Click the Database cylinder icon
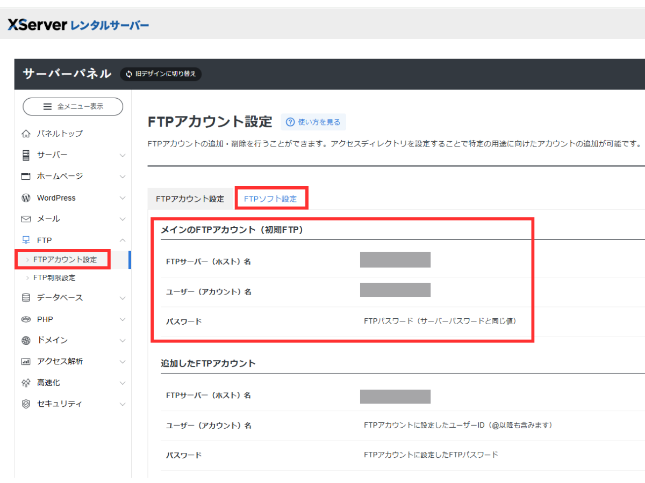Image resolution: width=645 pixels, height=483 pixels. point(26,298)
